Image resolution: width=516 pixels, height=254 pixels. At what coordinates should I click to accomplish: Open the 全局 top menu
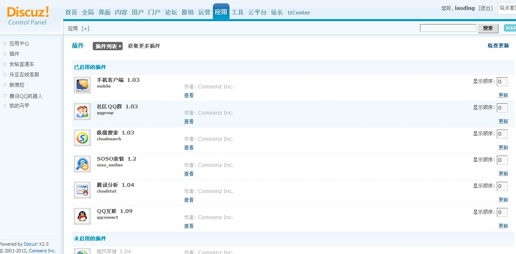88,12
